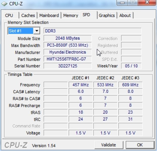
Task: Open the Graphics tab
Action: pos(107,15)
